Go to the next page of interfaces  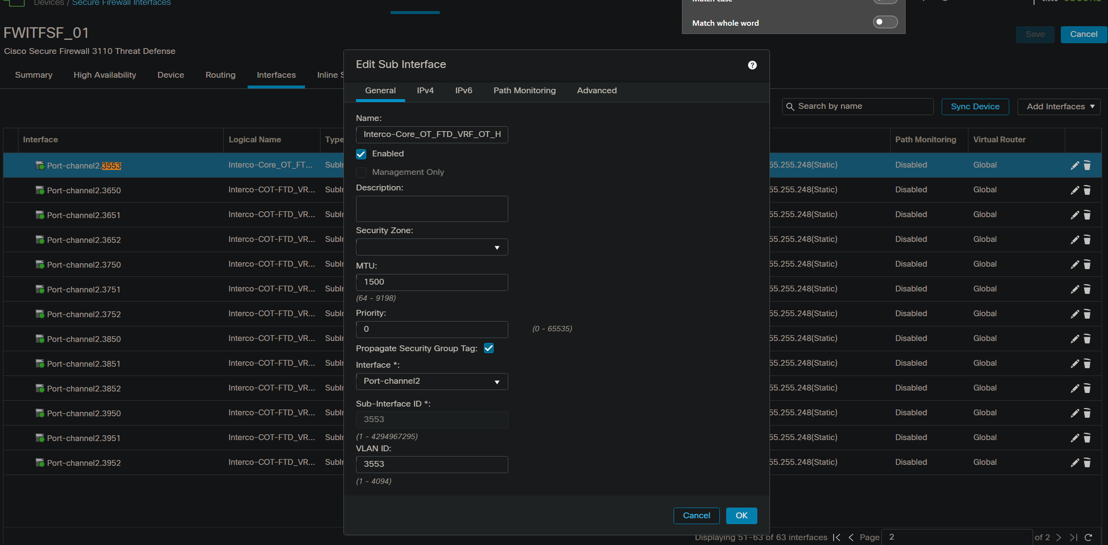click(1059, 537)
